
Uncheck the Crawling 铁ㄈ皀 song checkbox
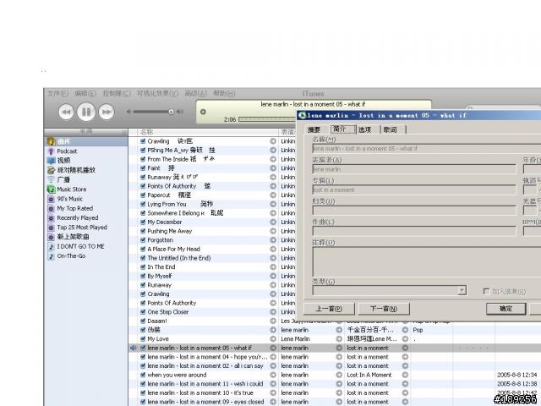(x=143, y=141)
